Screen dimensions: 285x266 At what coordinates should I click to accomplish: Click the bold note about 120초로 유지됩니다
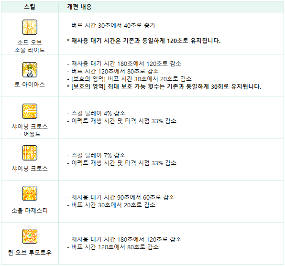tap(143, 41)
